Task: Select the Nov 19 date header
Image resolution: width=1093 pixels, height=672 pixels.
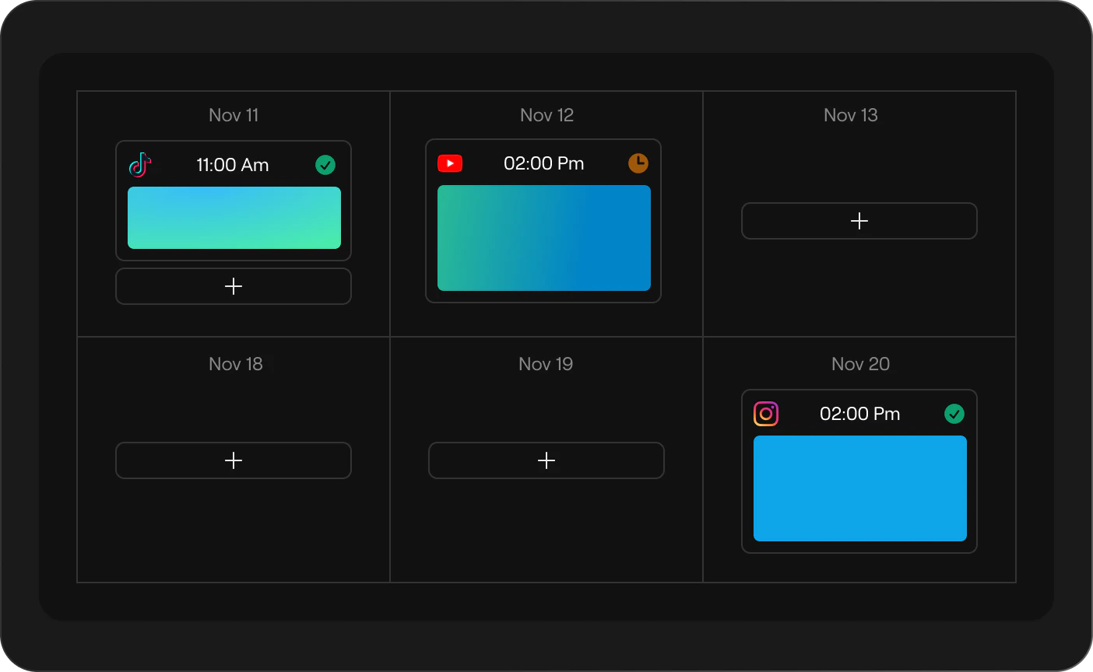Action: 546,364
